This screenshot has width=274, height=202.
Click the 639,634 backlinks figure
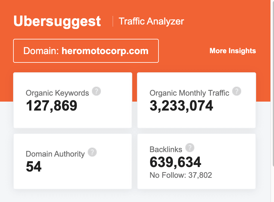(175, 162)
